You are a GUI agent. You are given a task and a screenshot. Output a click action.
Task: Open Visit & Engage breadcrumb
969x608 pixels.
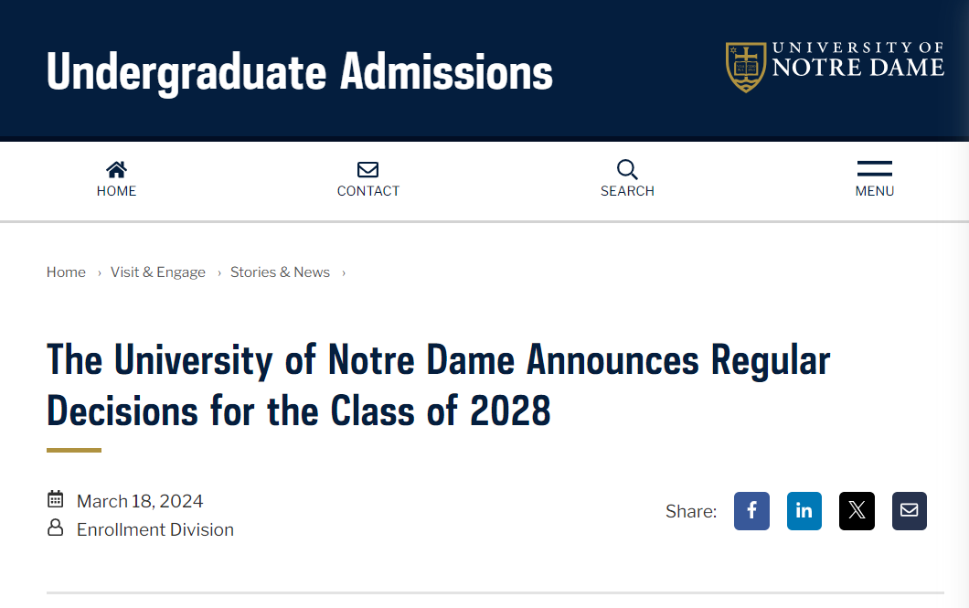(x=157, y=272)
